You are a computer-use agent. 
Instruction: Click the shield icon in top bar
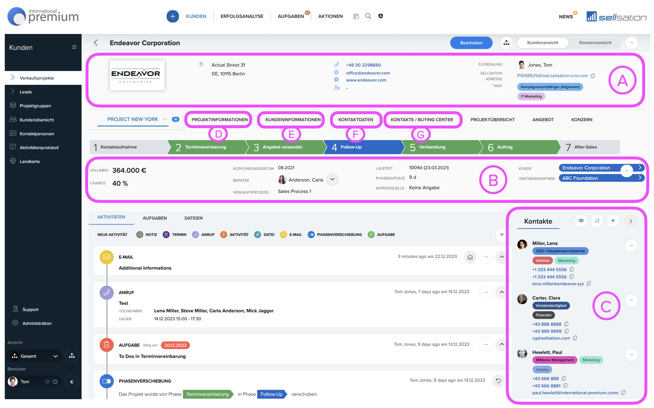pyautogui.click(x=381, y=16)
